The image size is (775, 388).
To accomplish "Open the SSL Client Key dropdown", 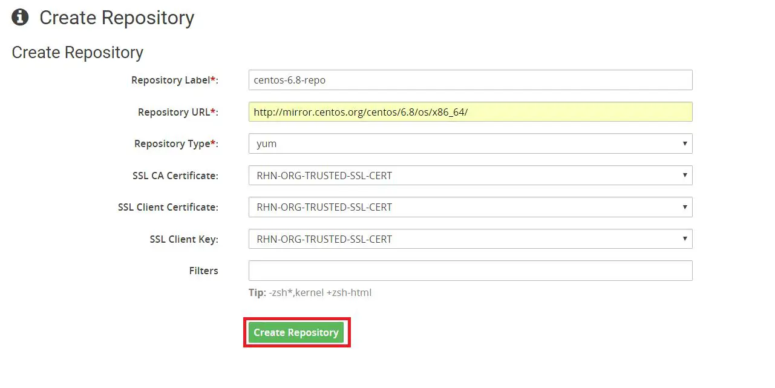I will (470, 239).
